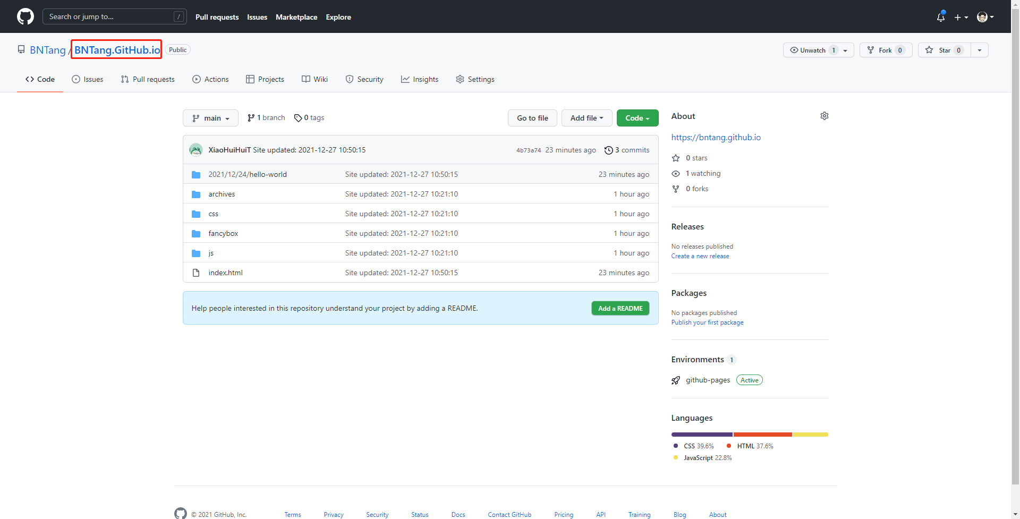
Task: Click the About settings gear icon
Action: tap(824, 116)
